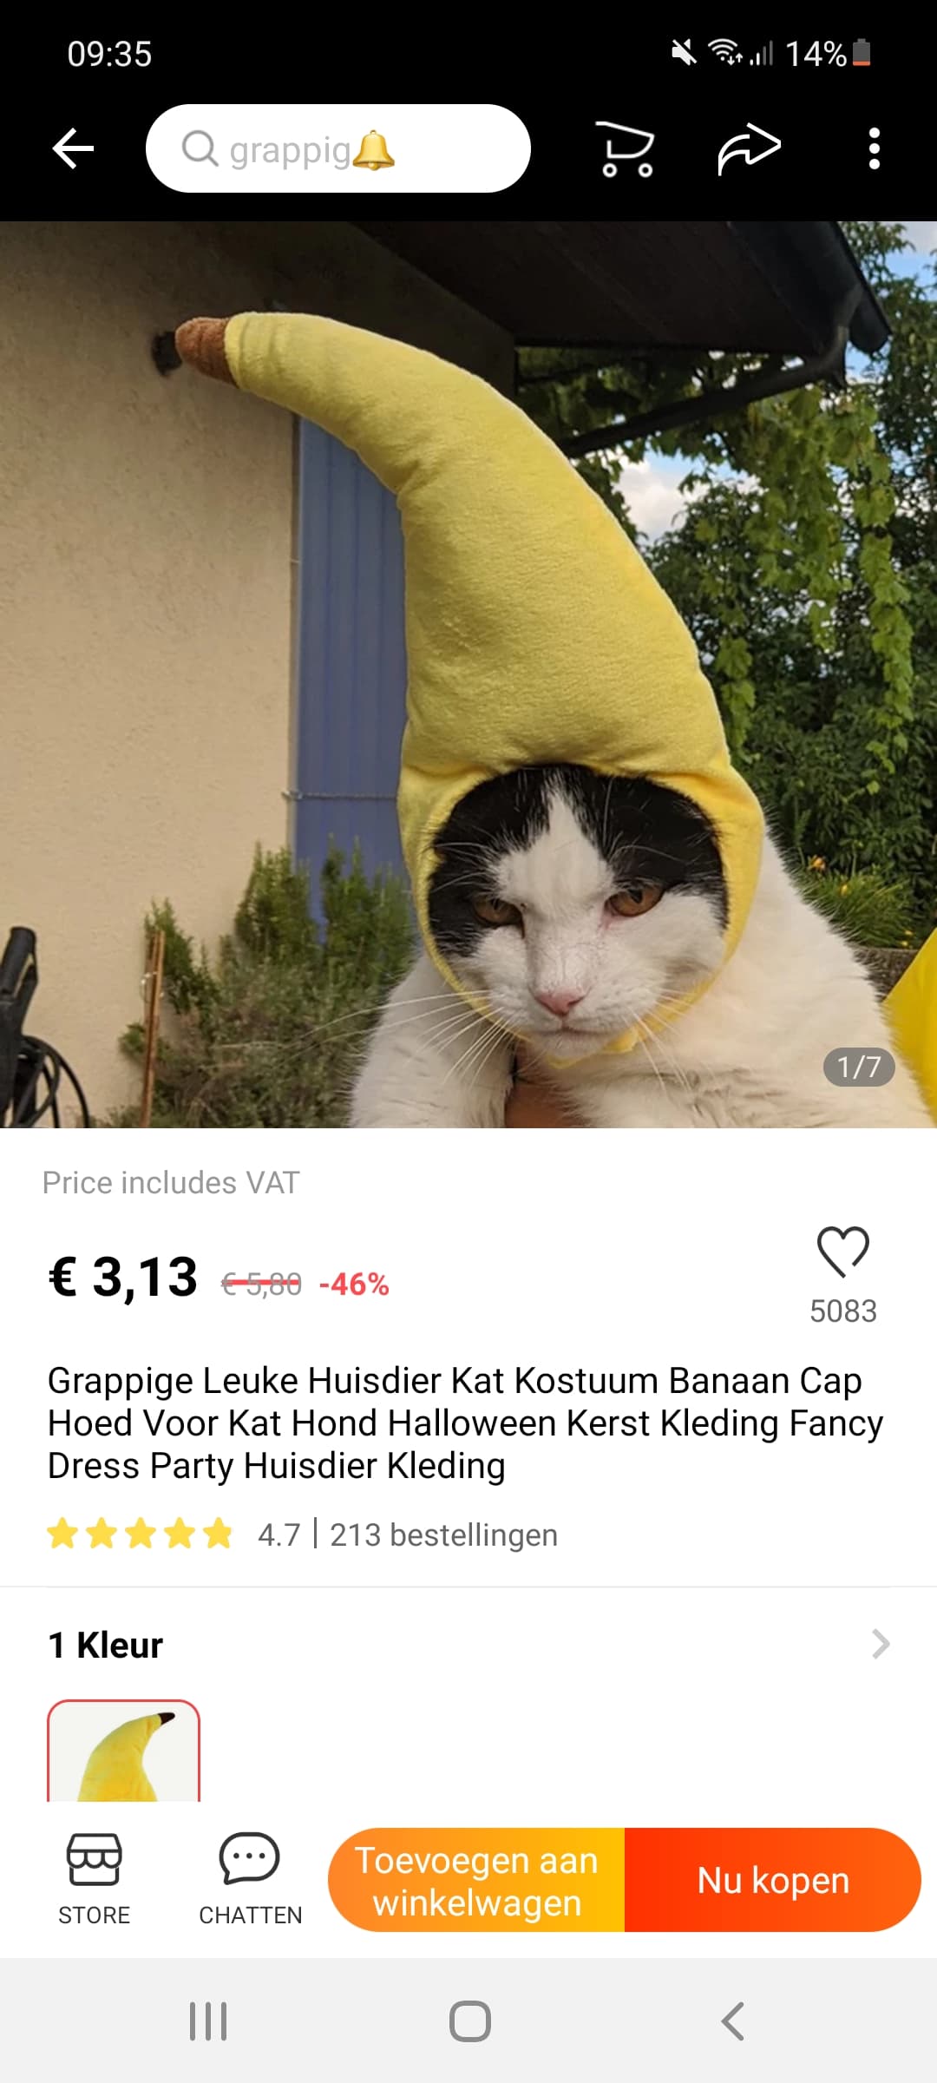This screenshot has height=2083, width=937.
Task: Tap the share arrow icon
Action: (750, 148)
